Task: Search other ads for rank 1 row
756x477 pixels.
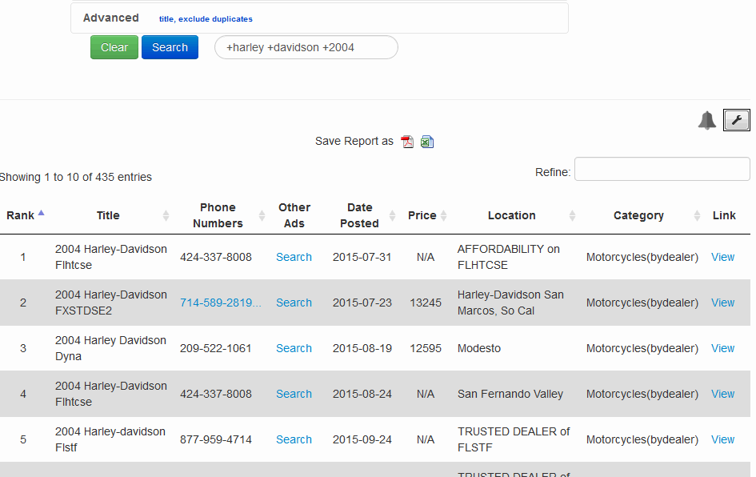Action: [x=294, y=257]
